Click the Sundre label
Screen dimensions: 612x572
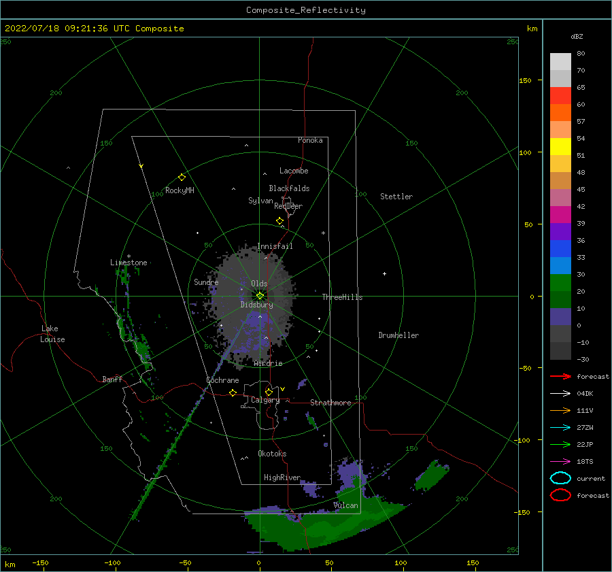[x=206, y=282]
